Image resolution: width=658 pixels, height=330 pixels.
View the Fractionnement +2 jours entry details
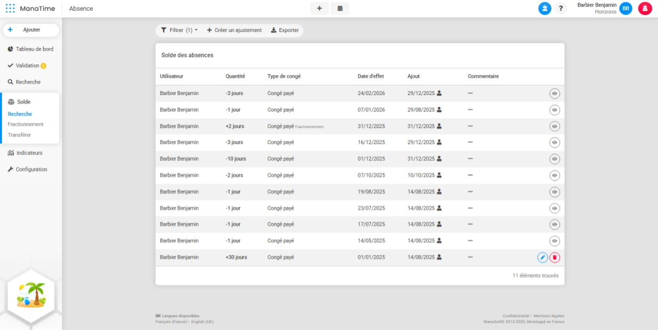[555, 126]
